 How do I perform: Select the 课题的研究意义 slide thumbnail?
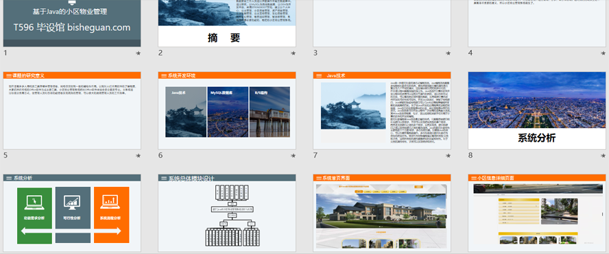pyautogui.click(x=72, y=110)
